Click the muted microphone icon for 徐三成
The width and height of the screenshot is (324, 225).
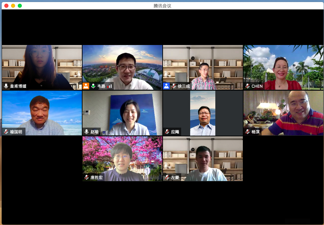coord(174,86)
